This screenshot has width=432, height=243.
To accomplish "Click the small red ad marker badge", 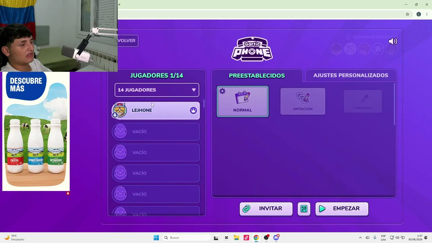I will 68,193.
